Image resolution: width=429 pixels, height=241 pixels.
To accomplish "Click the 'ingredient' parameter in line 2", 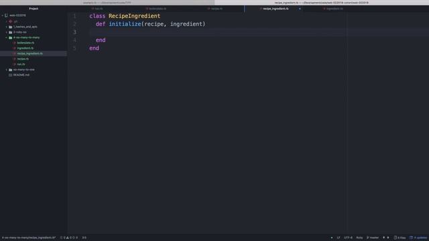I will coord(186,24).
